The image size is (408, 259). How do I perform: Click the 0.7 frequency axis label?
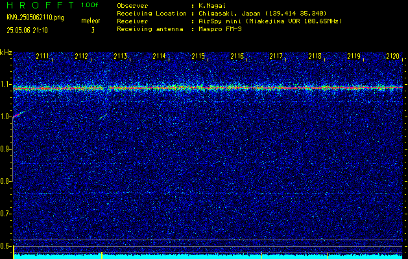[5, 214]
